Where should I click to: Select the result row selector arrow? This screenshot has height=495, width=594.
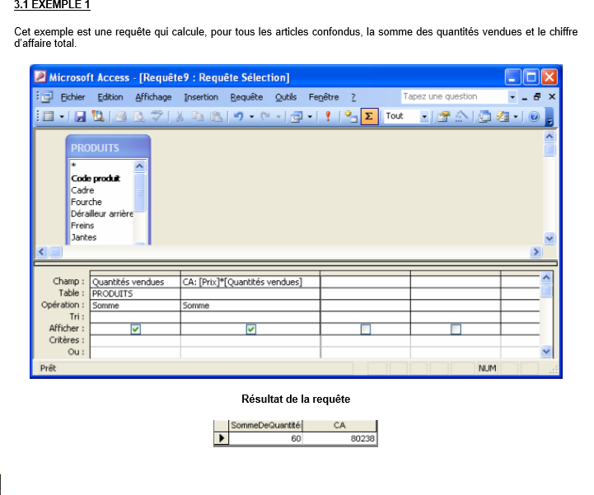coord(222,438)
